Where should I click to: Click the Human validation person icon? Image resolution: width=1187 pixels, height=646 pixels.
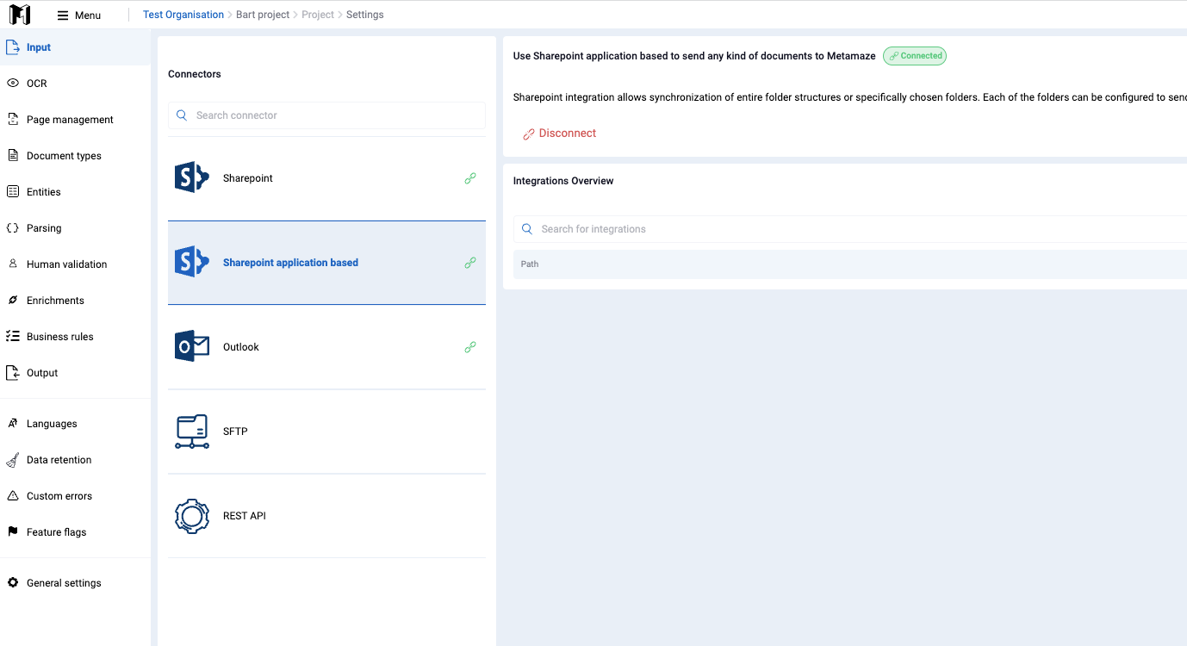point(13,264)
